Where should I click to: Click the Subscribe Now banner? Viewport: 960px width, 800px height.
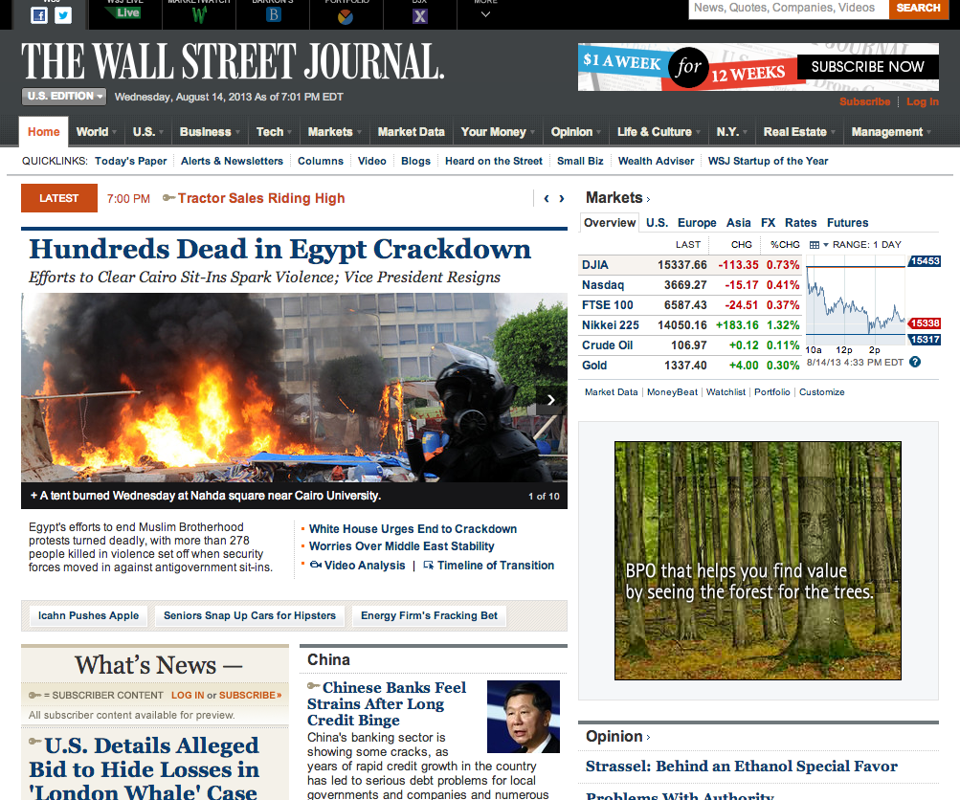point(864,67)
